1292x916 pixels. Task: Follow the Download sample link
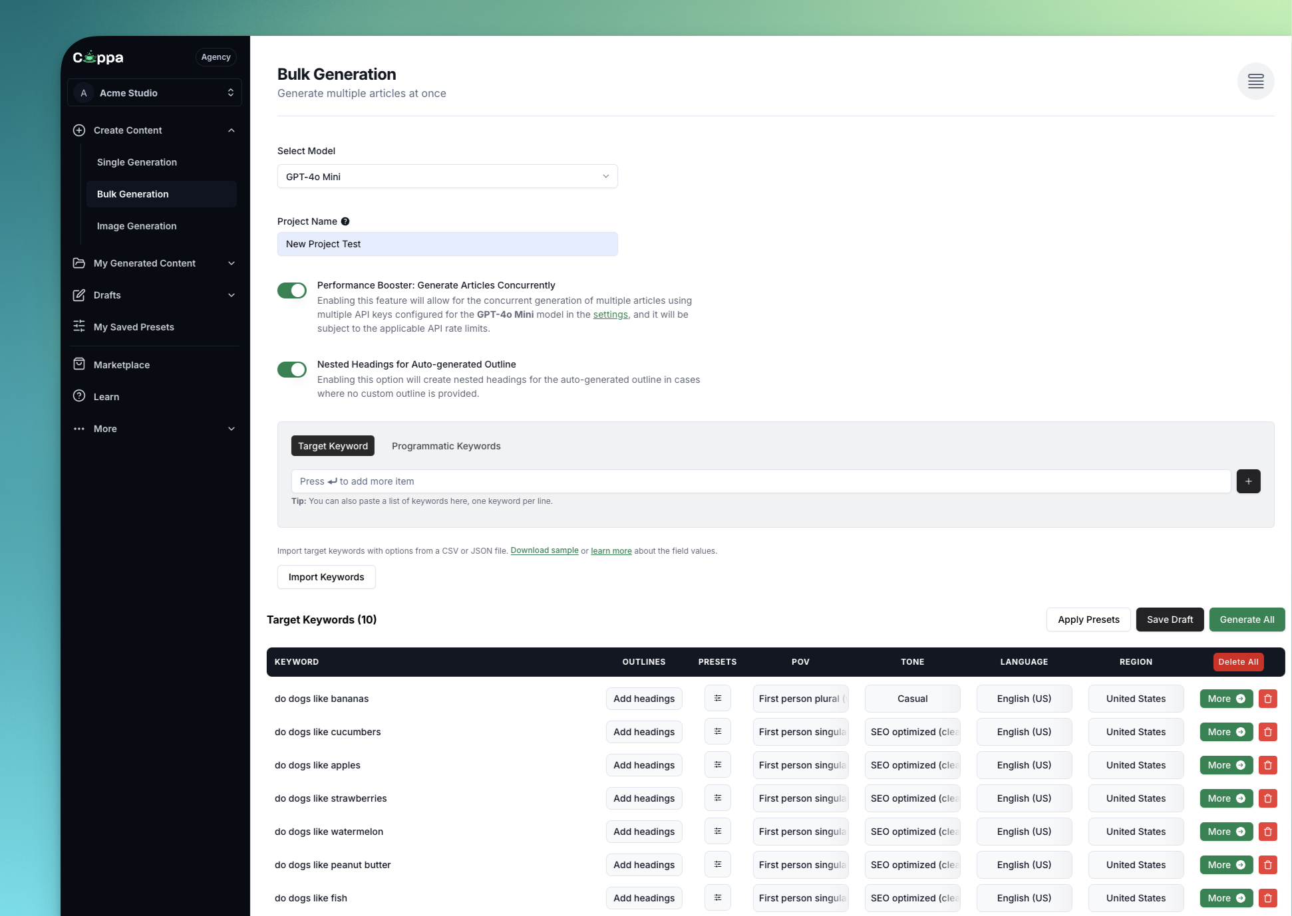pyautogui.click(x=544, y=550)
